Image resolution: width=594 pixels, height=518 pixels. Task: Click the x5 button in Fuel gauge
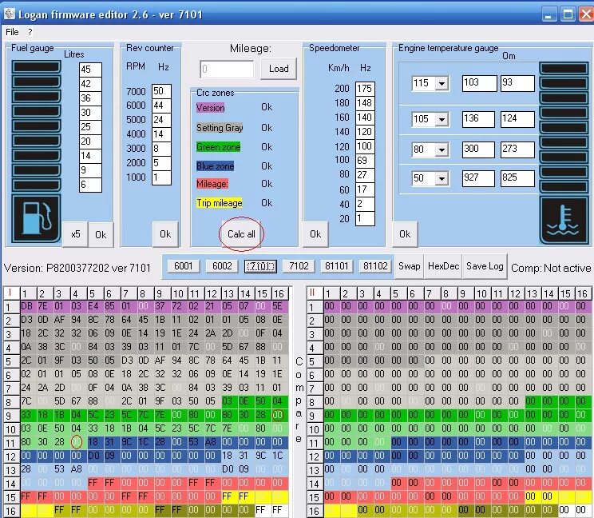[x=75, y=234]
